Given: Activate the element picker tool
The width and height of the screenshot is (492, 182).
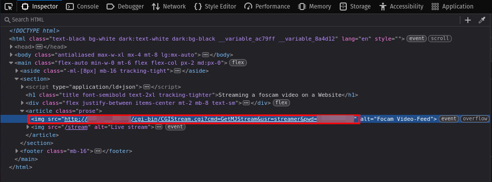Looking at the screenshot, I should (x=9, y=6).
